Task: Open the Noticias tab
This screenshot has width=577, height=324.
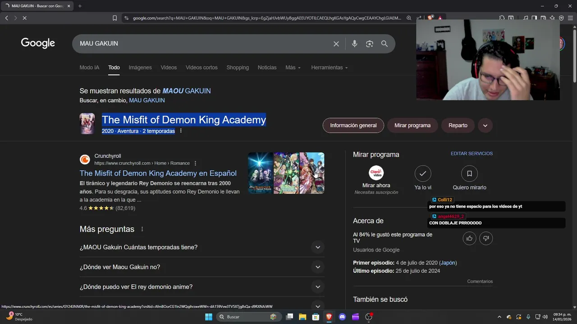Action: coord(267,67)
